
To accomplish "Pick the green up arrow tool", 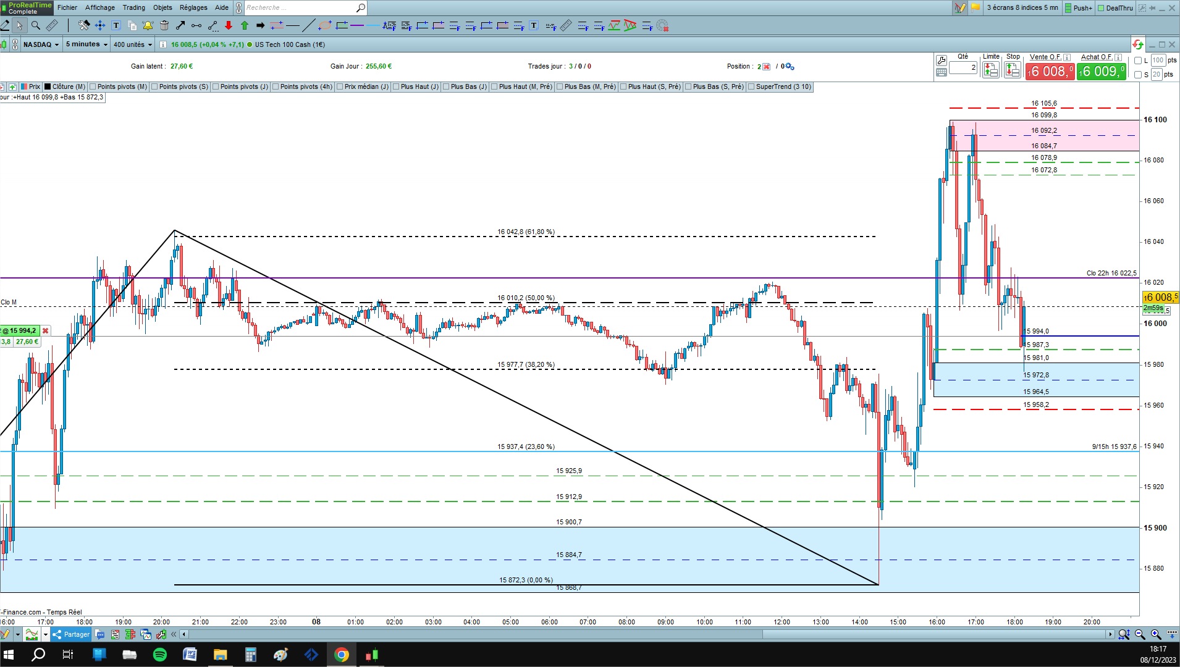I will point(245,25).
